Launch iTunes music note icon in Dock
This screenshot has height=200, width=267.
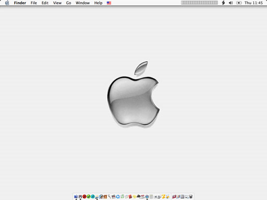tap(122, 196)
